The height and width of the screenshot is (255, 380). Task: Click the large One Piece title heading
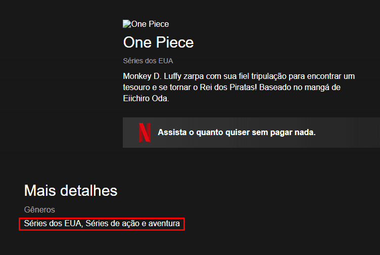[158, 42]
